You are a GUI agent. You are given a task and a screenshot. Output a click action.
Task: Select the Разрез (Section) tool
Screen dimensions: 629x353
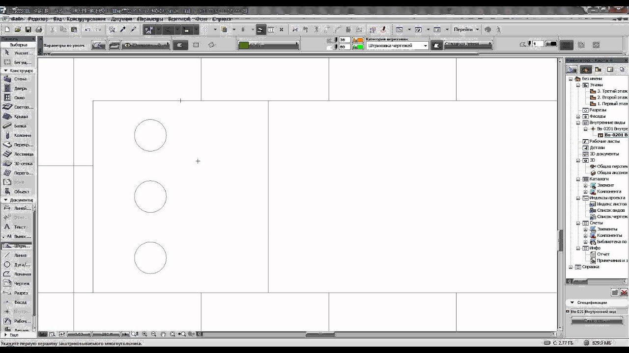tap(17, 293)
